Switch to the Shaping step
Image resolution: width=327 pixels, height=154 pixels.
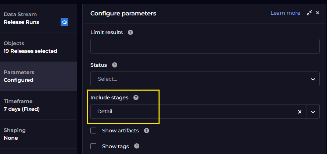(38, 134)
